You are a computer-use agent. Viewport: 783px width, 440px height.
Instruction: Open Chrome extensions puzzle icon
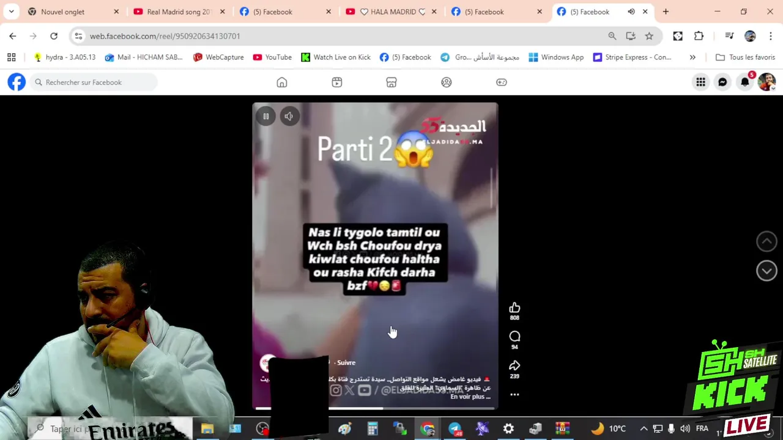(699, 36)
